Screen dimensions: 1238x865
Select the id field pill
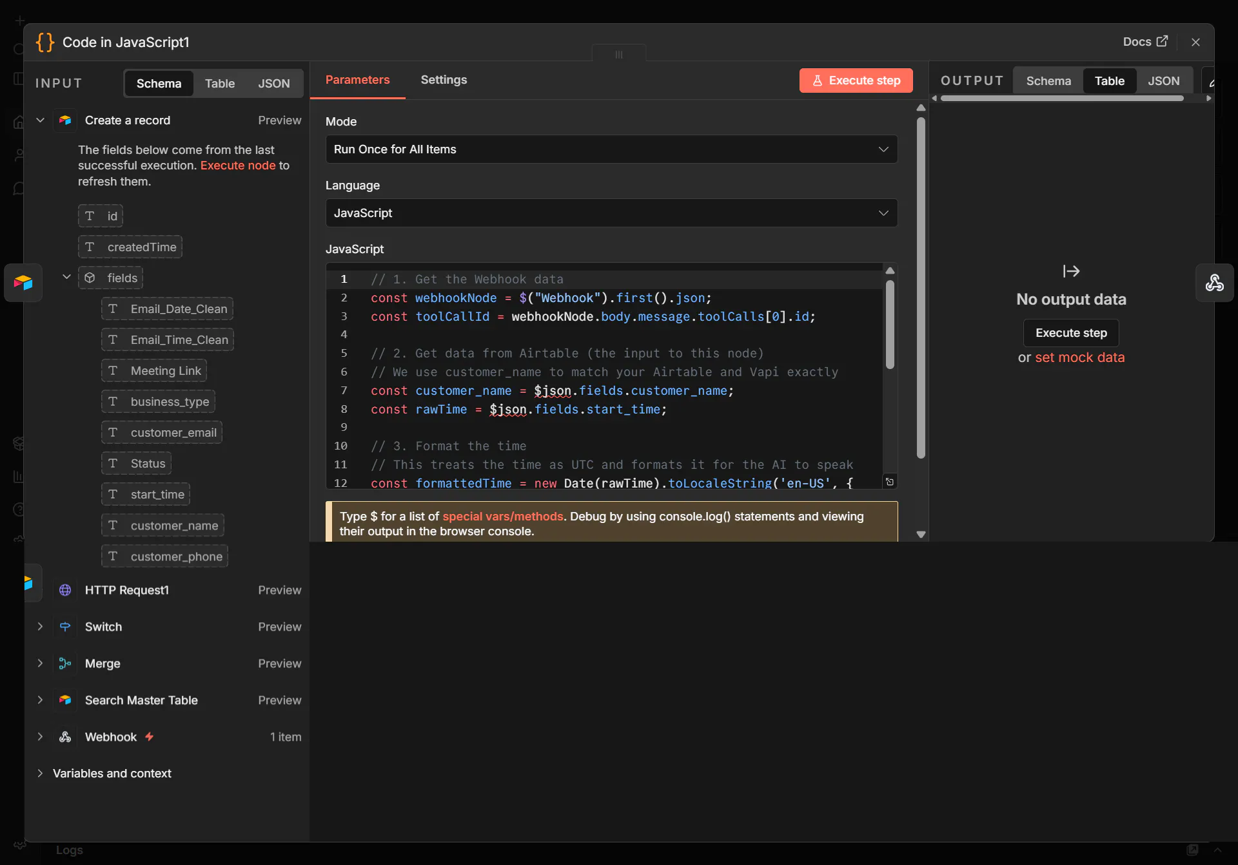coord(101,216)
